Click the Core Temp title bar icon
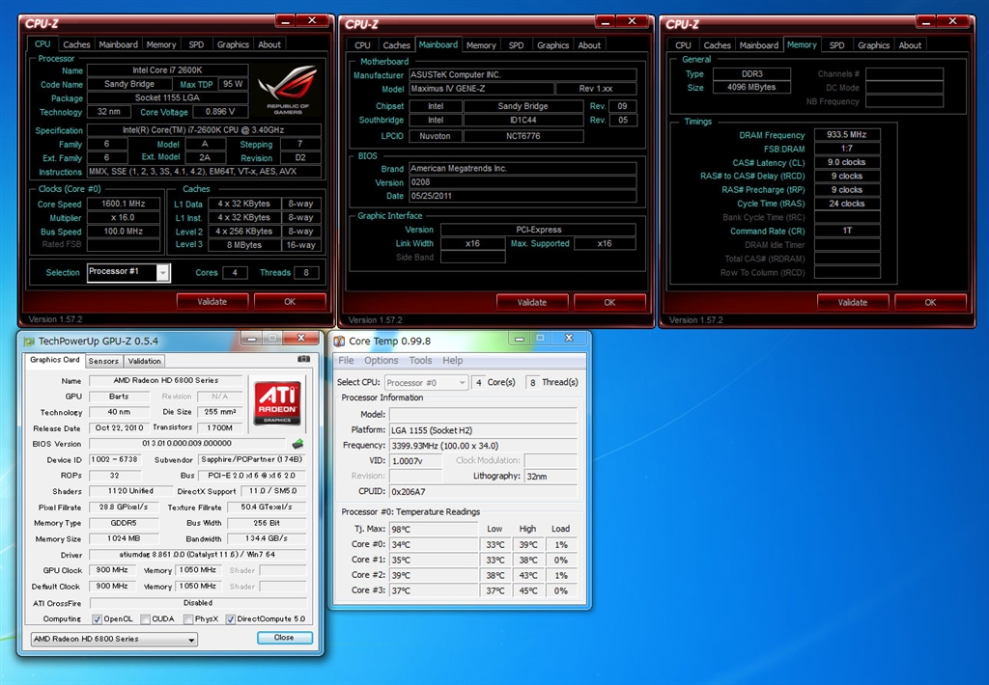 tap(339, 341)
